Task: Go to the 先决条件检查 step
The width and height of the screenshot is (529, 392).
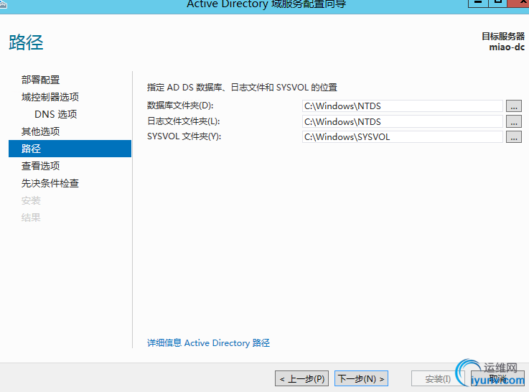Action: [50, 183]
